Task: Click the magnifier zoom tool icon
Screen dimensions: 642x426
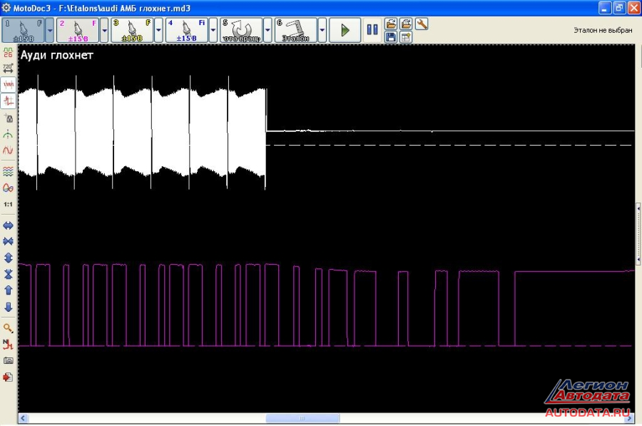Action: coord(8,328)
